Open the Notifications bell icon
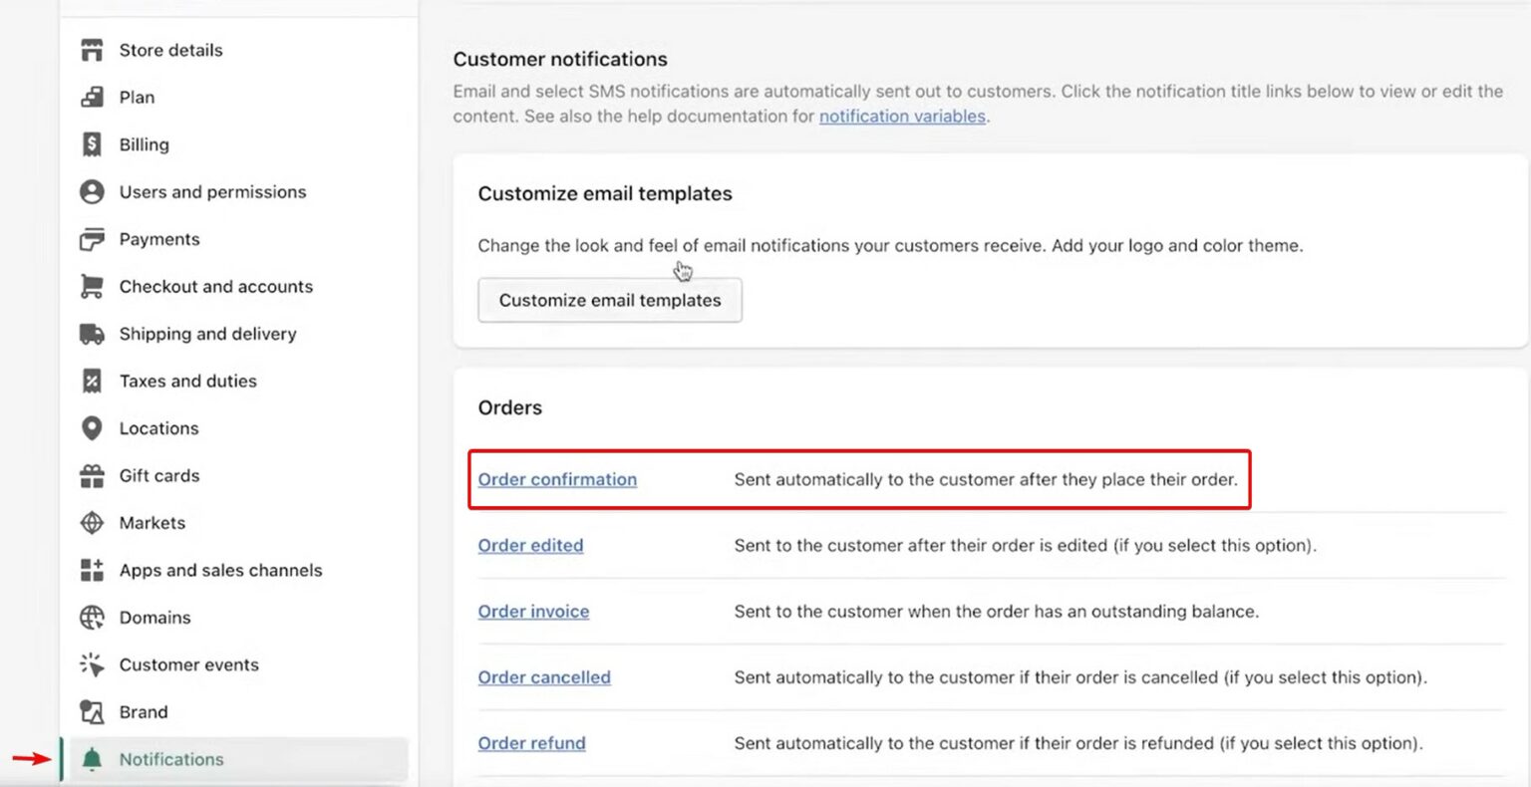Viewport: 1531px width, 787px height. tap(91, 758)
